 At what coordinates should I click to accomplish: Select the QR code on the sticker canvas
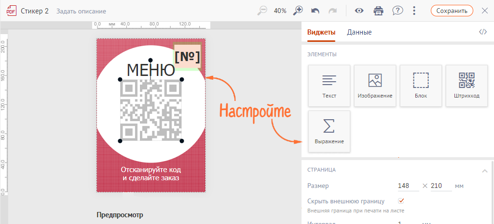pyautogui.click(x=151, y=111)
